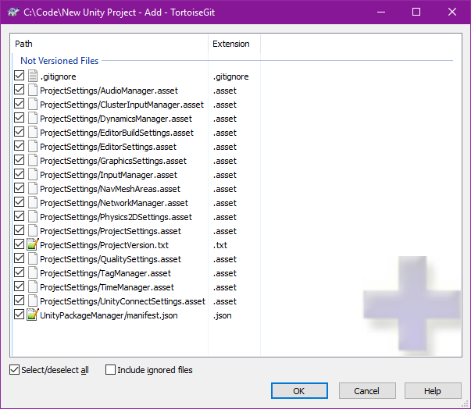The image size is (471, 409).
Task: Enable Include ignored files checkbox
Action: [x=110, y=369]
